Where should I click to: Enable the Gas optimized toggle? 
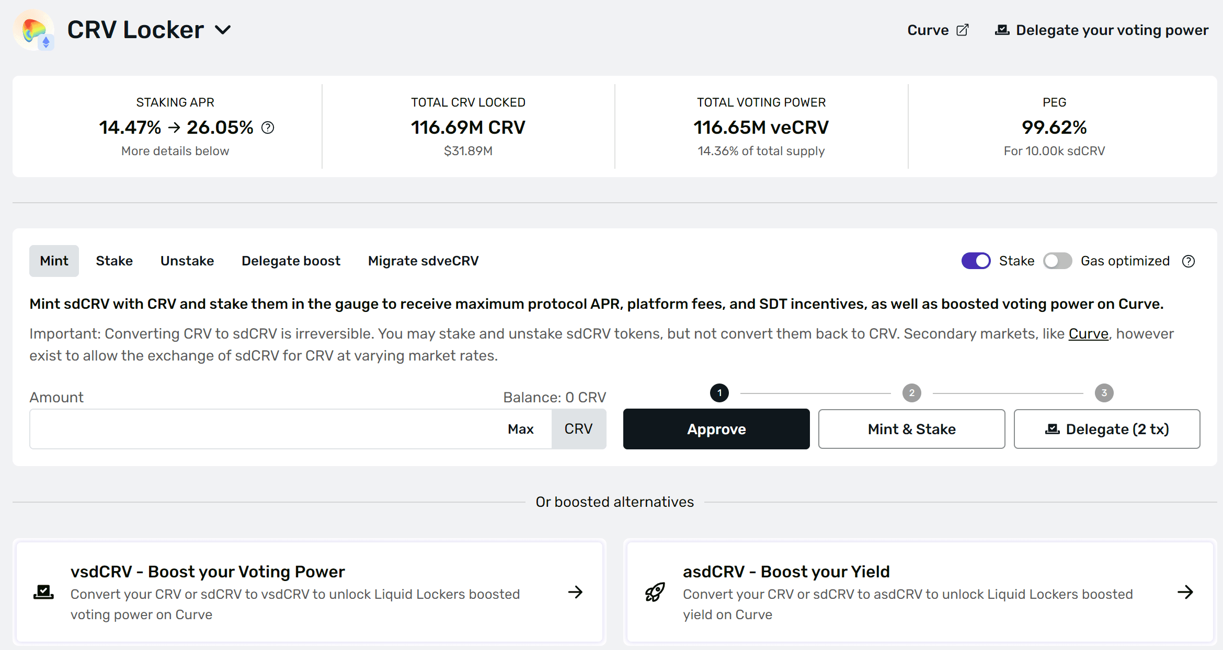(1057, 261)
